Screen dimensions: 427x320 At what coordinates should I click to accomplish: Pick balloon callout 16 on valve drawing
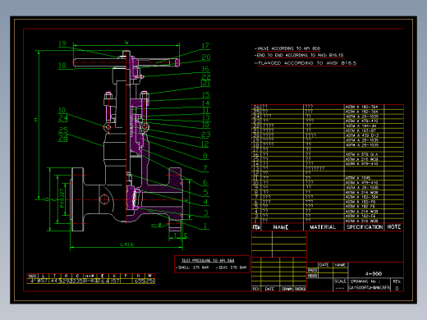205,69
